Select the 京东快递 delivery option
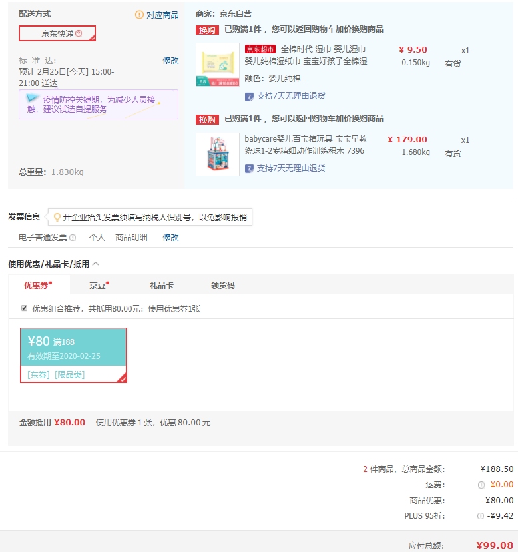The image size is (518, 552). [57, 33]
